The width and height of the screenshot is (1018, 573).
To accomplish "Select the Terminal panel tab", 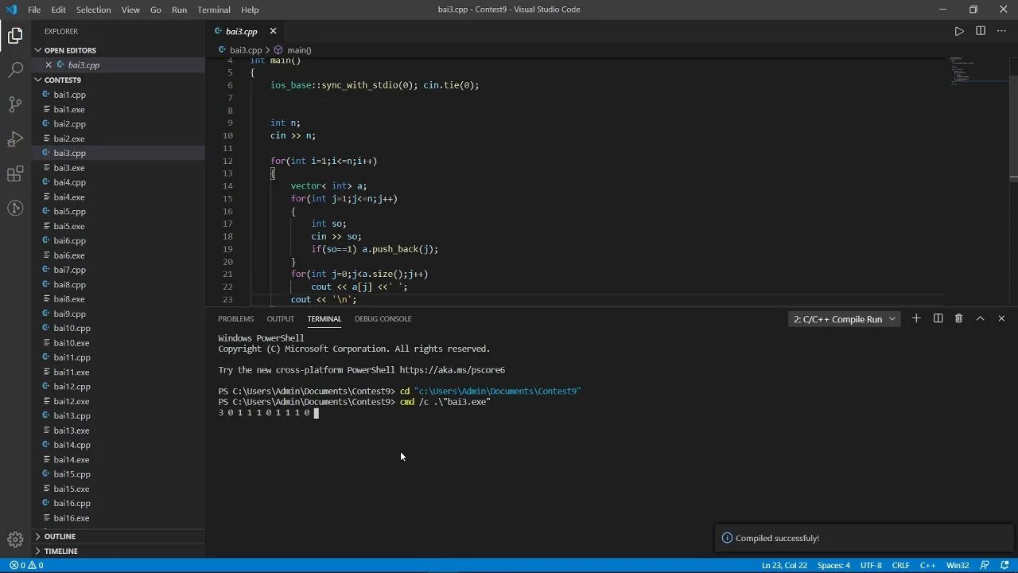I will tap(324, 319).
